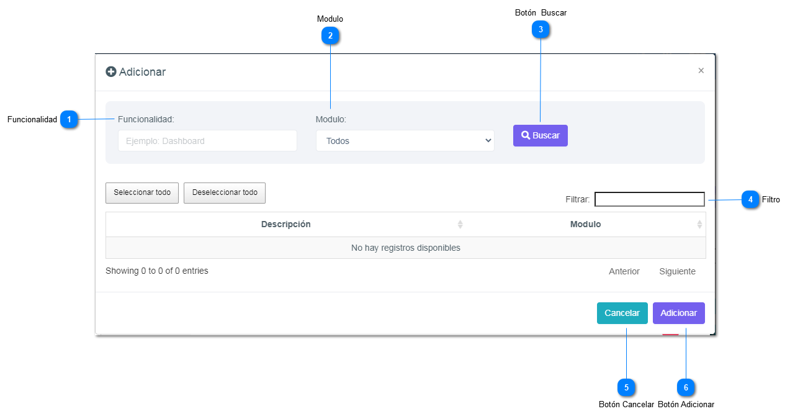Go to Anterior page of results
The image size is (790, 419).
[x=624, y=271]
